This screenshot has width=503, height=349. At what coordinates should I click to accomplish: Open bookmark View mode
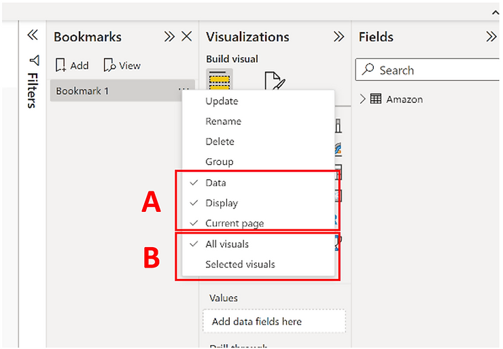(x=122, y=65)
